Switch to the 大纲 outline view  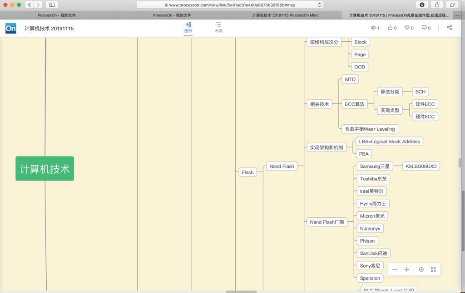pos(218,27)
